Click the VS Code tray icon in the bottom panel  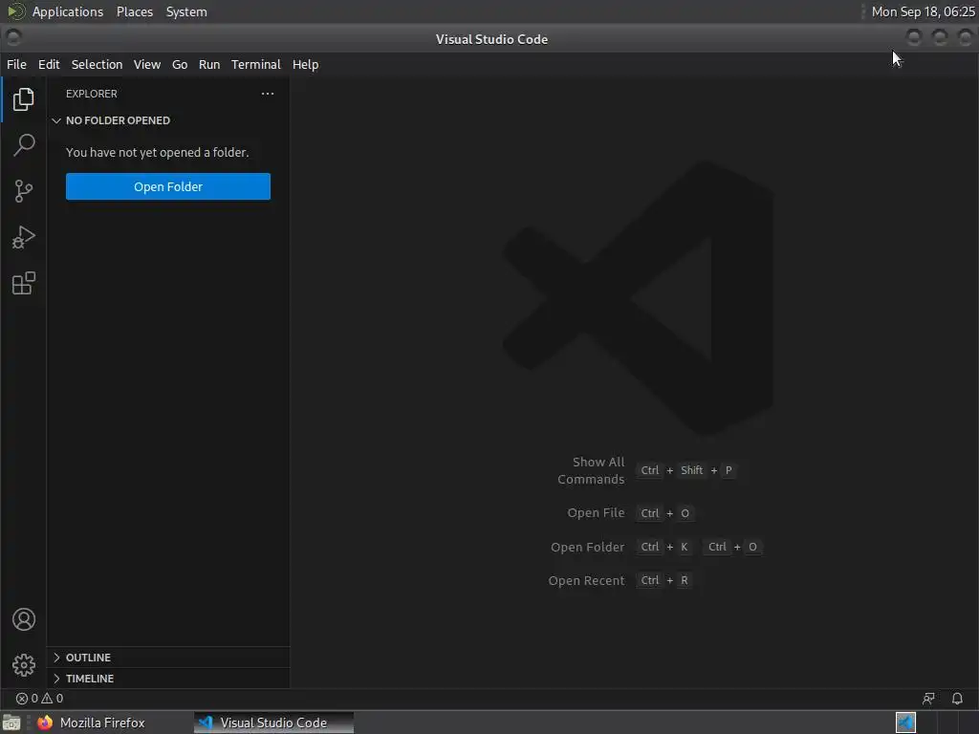(x=905, y=723)
